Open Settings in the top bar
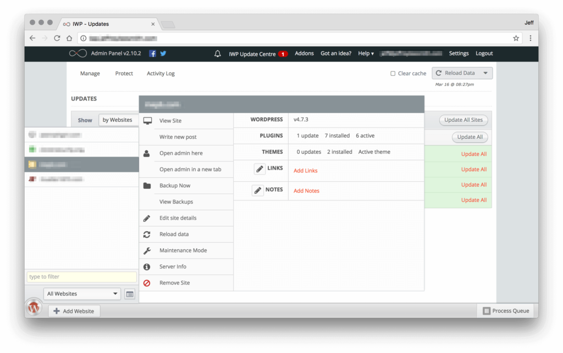 coord(459,53)
